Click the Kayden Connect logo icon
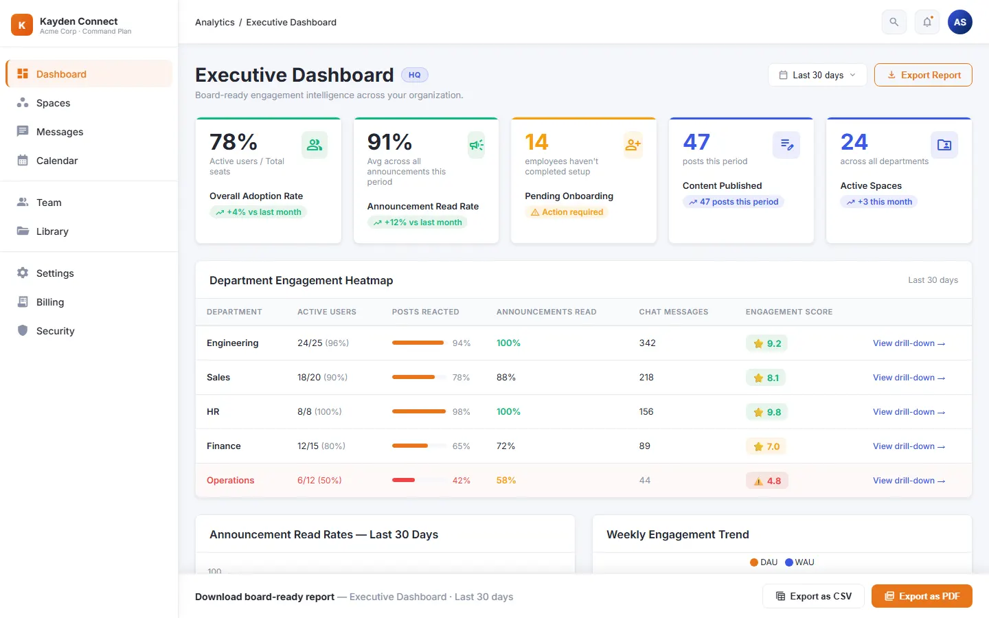 [x=22, y=25]
